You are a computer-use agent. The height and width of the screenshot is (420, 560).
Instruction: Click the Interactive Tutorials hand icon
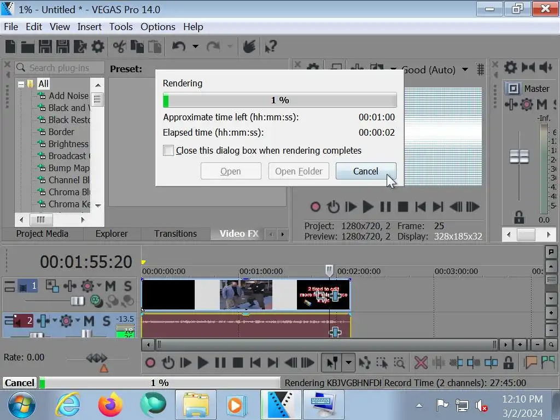point(249,46)
